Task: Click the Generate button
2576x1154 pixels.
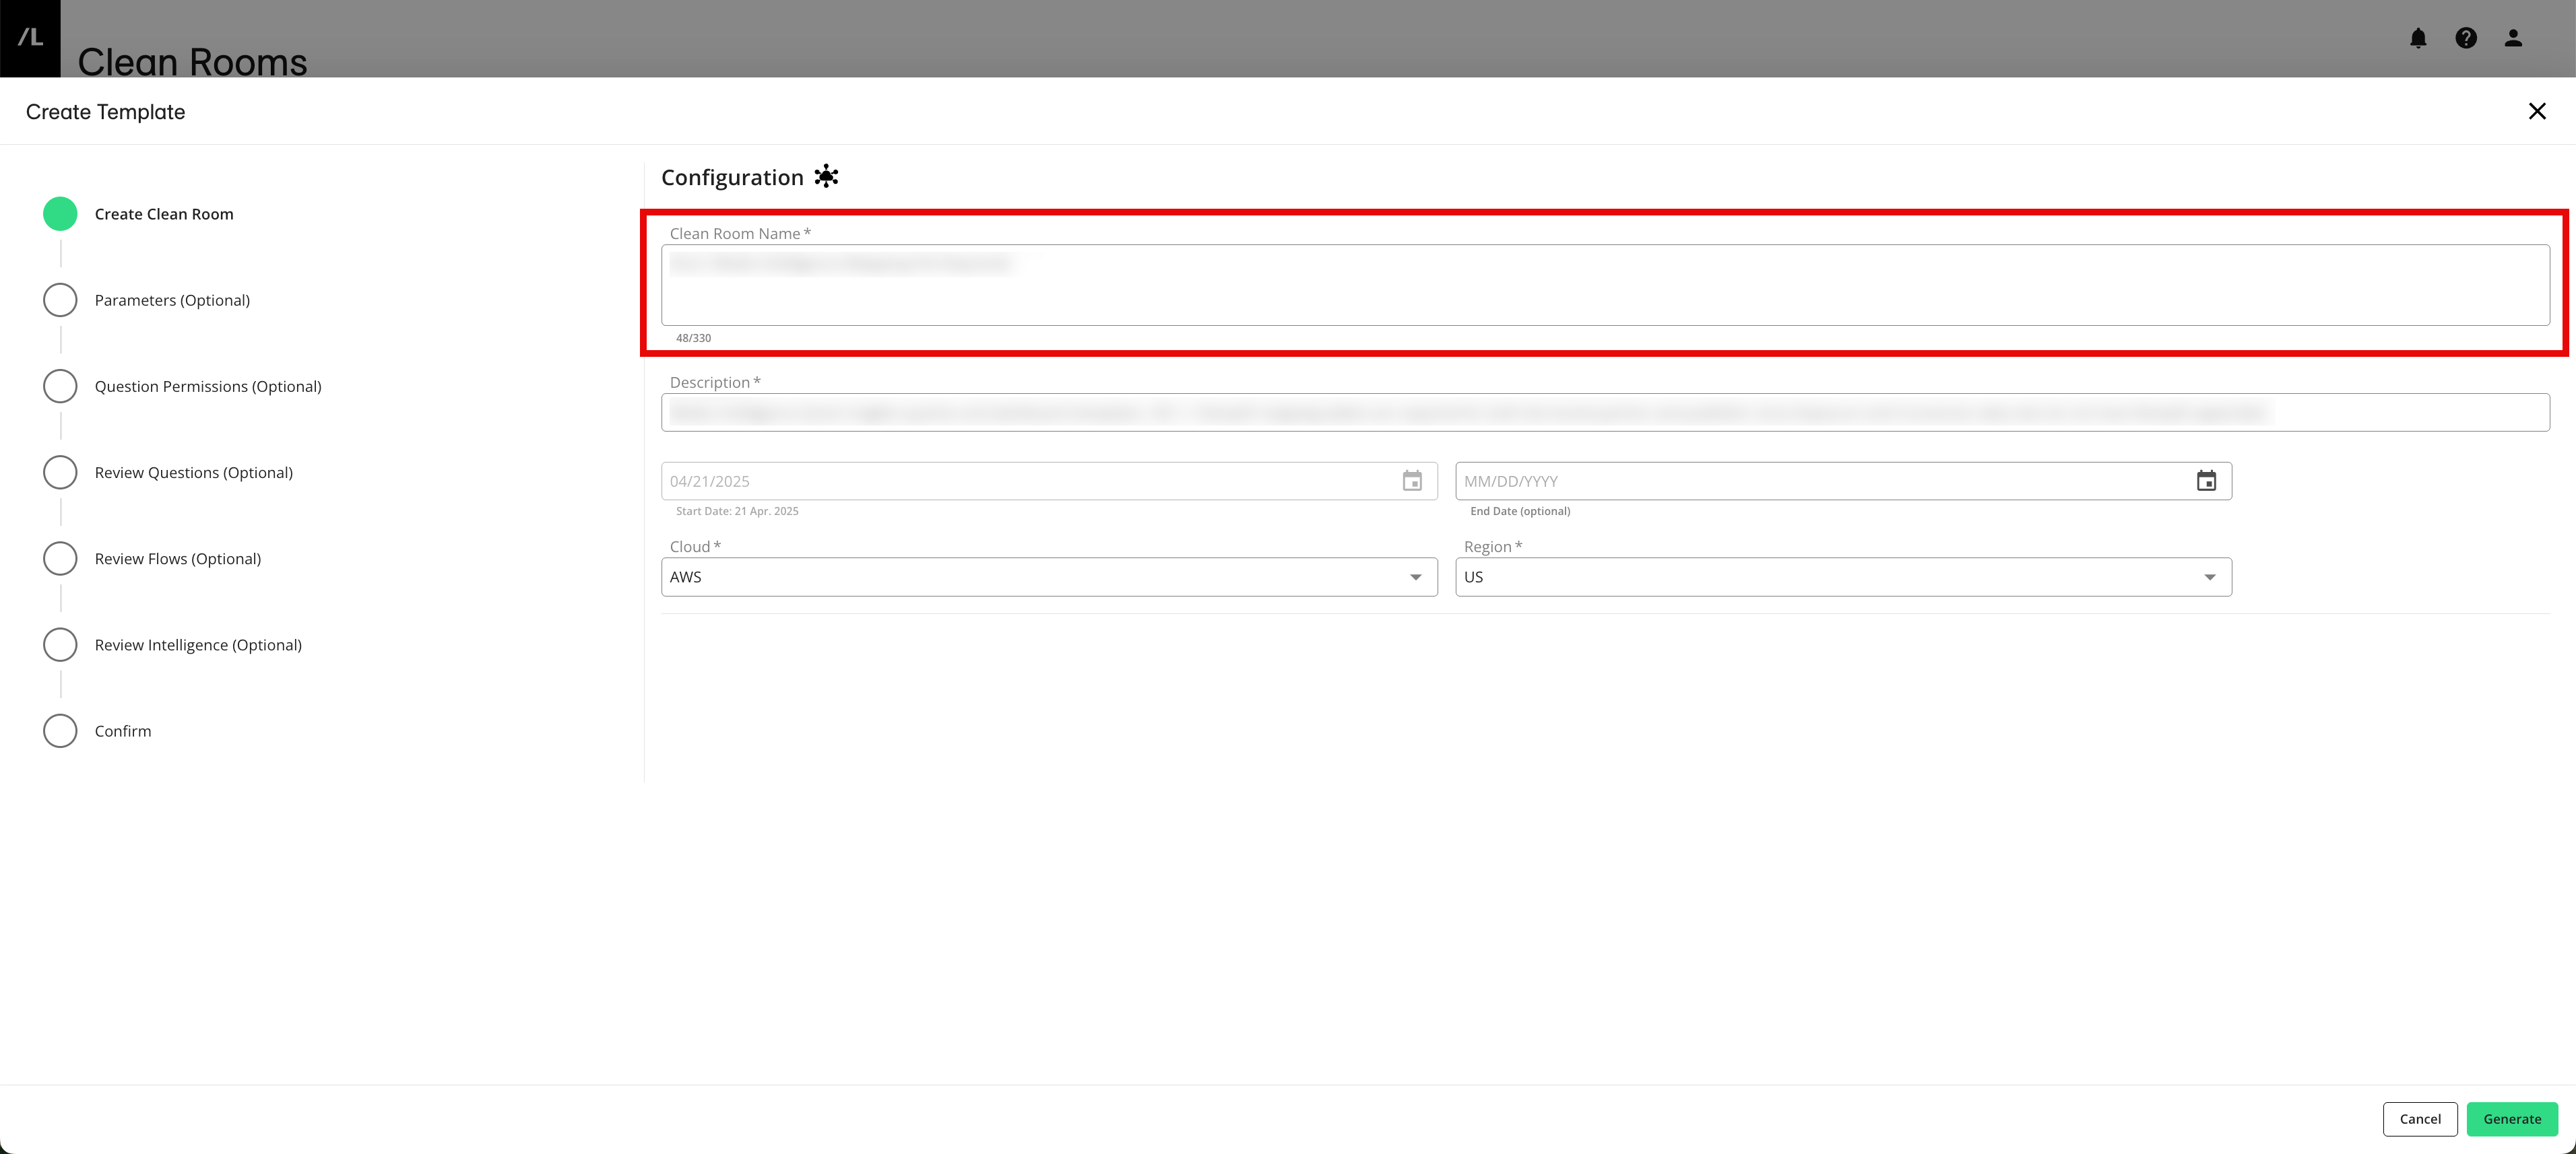Action: point(2512,1119)
